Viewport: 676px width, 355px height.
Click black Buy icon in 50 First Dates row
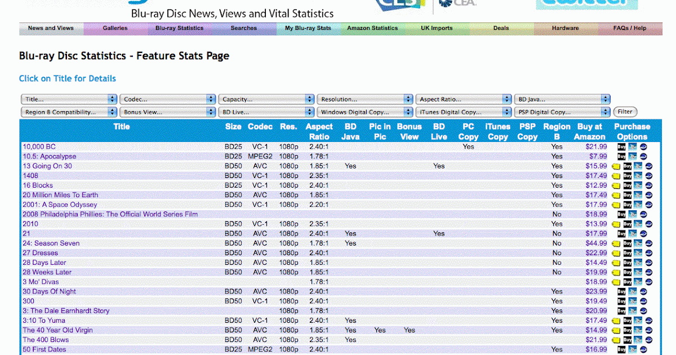(621, 350)
